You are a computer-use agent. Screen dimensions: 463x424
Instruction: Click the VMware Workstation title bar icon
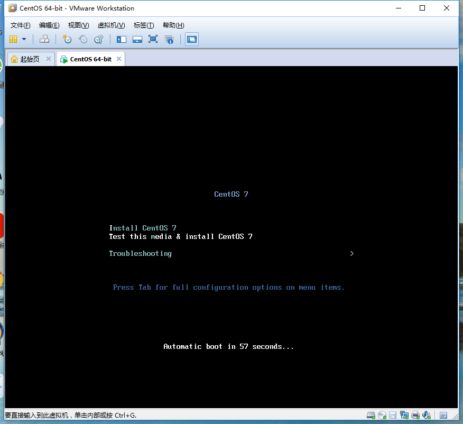[12, 8]
